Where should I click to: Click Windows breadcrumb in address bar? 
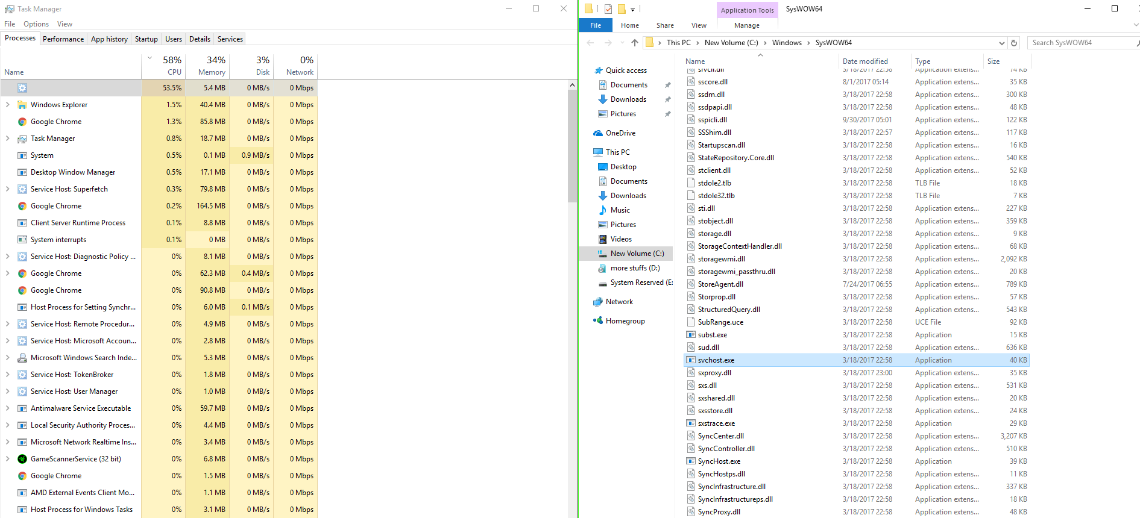[787, 43]
